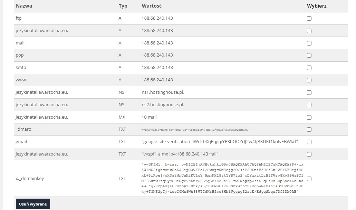Click the Usuń wybrane button
This screenshot has width=356, height=210.
[x=33, y=204]
